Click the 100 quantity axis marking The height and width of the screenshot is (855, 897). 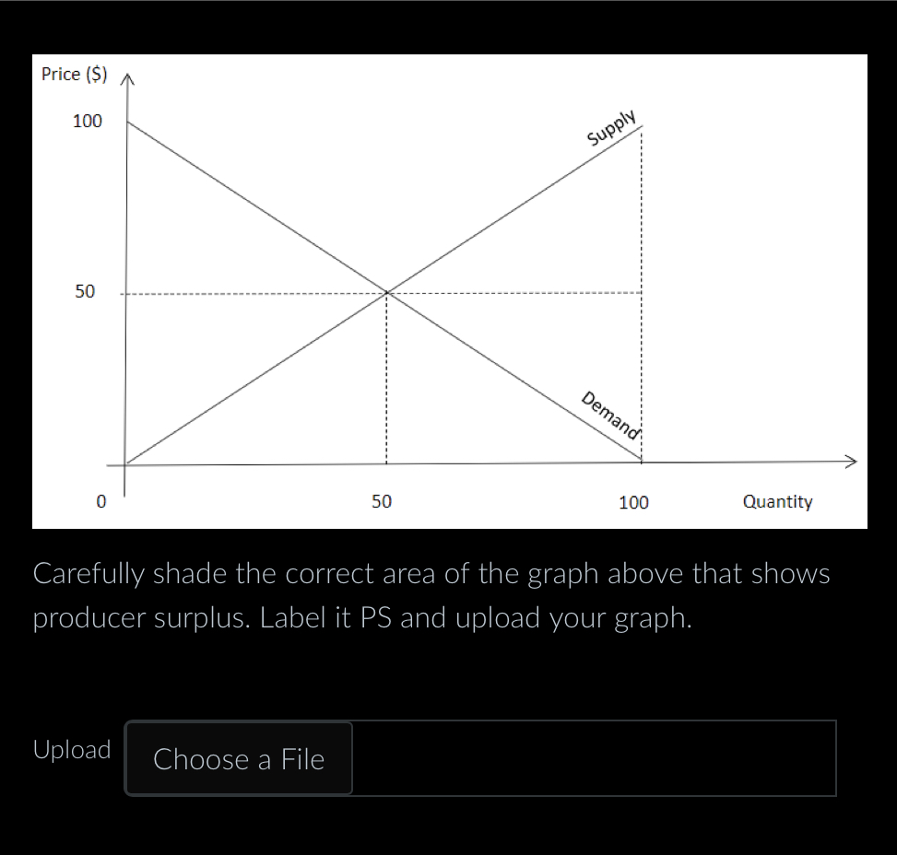tap(633, 503)
